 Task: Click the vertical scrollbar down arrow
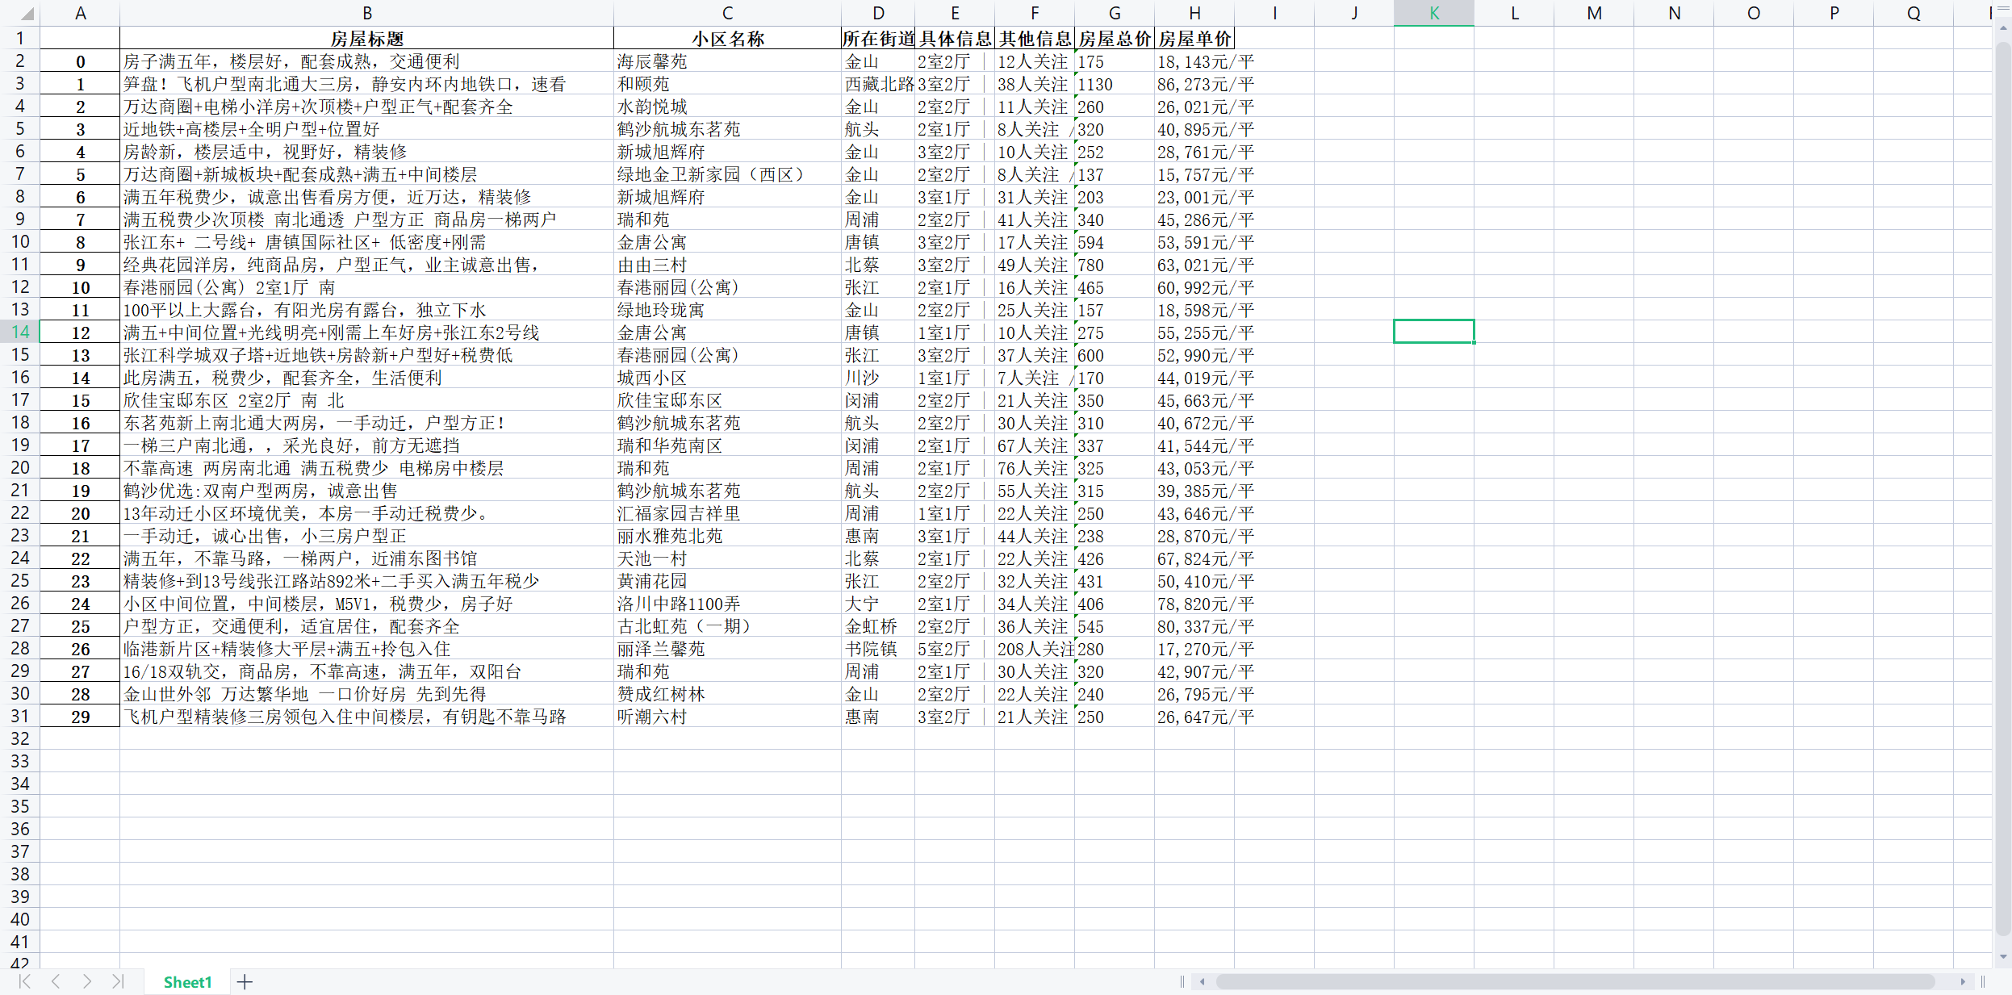point(2003,957)
